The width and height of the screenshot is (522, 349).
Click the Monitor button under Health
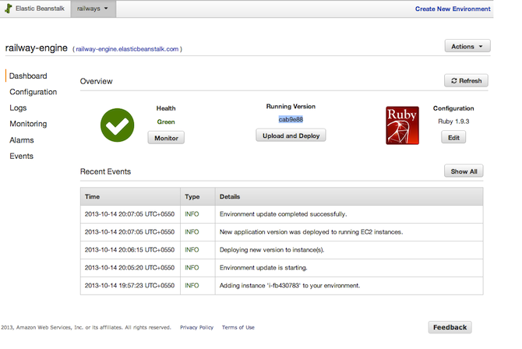tap(165, 138)
